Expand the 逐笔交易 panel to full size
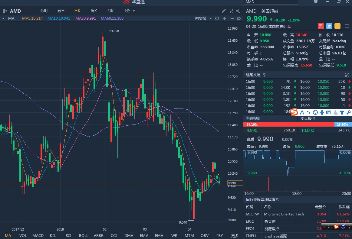This screenshot has width=352, height=239. [347, 75]
